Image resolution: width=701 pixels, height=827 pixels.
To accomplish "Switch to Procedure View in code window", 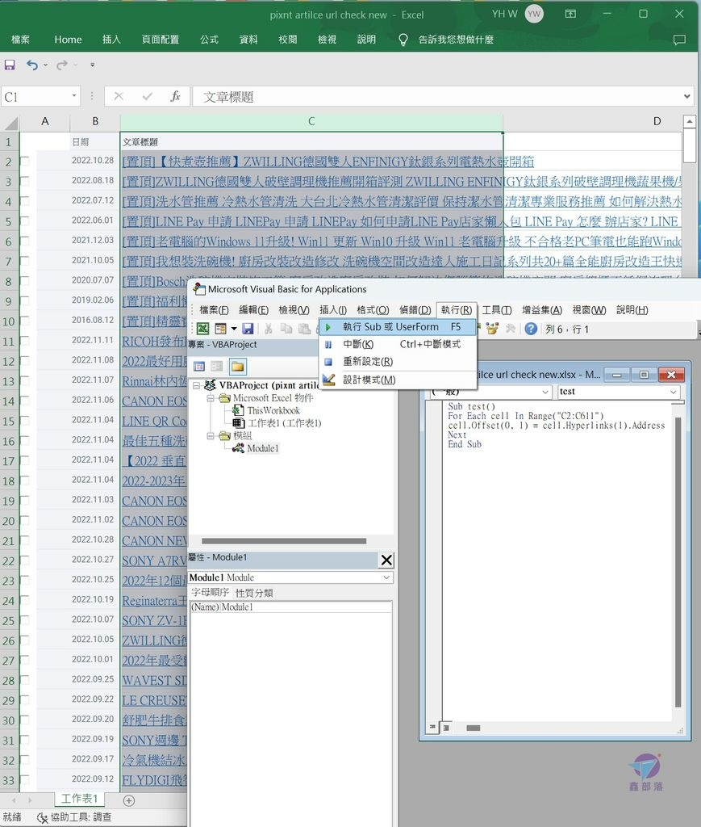I will tap(432, 728).
